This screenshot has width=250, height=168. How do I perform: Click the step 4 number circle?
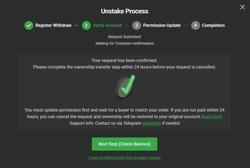[x=195, y=25]
